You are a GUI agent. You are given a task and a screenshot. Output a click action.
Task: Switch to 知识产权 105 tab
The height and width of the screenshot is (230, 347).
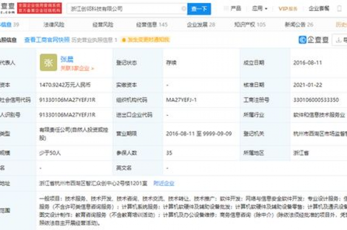click(x=250, y=24)
